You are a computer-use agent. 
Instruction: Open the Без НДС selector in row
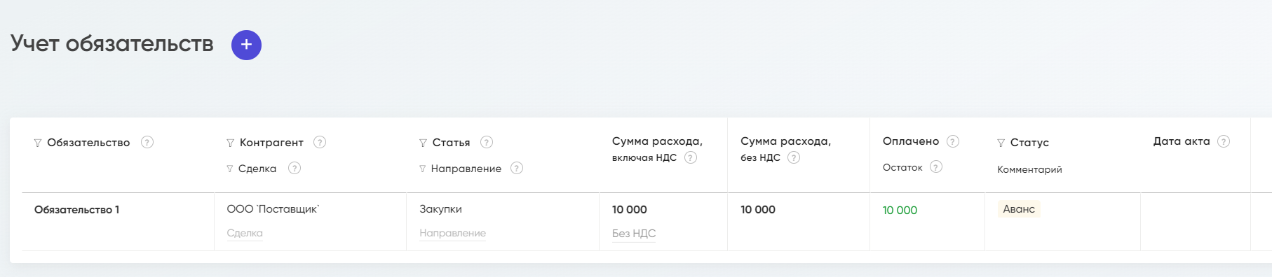point(634,234)
